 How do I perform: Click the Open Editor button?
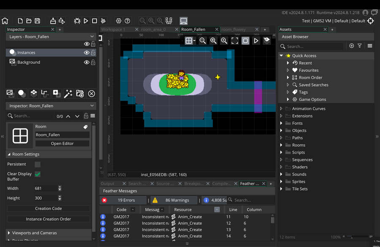[62, 144]
